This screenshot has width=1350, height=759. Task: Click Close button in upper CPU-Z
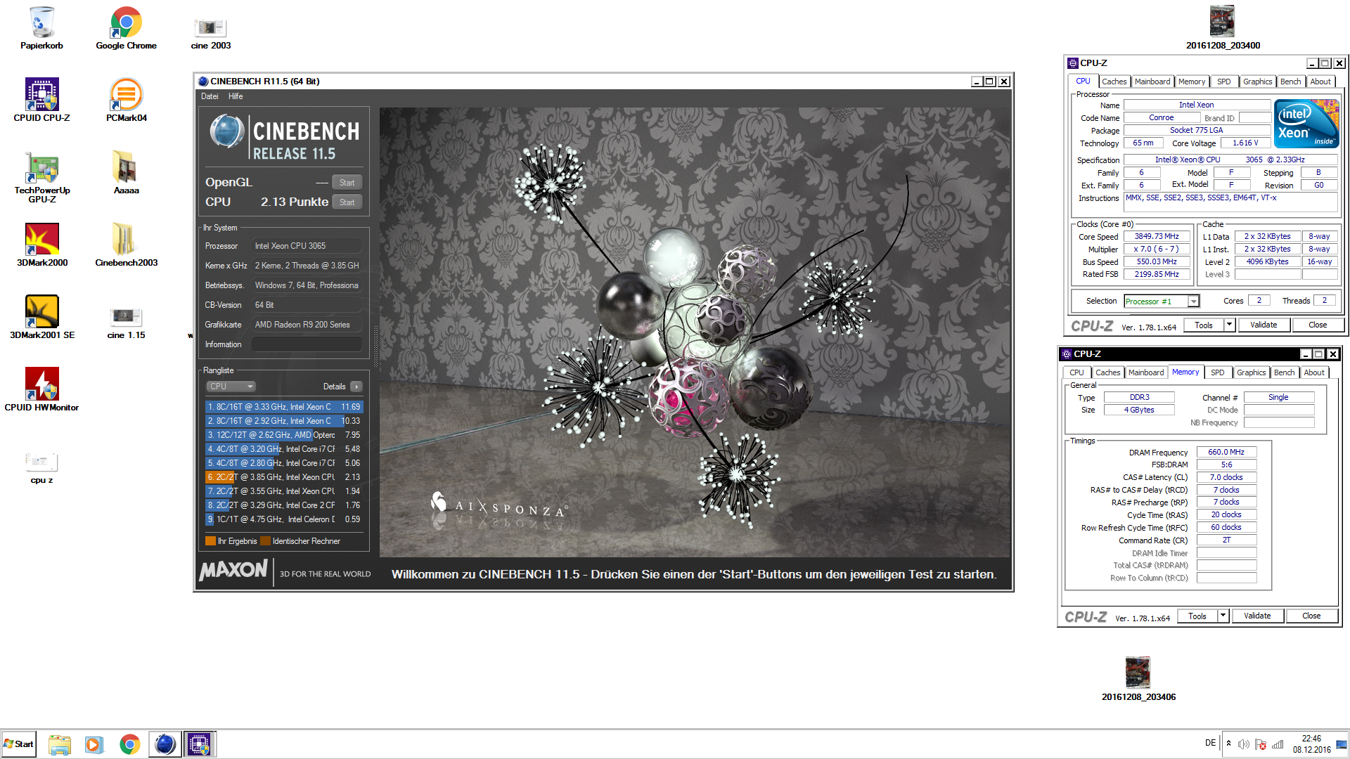[1318, 325]
